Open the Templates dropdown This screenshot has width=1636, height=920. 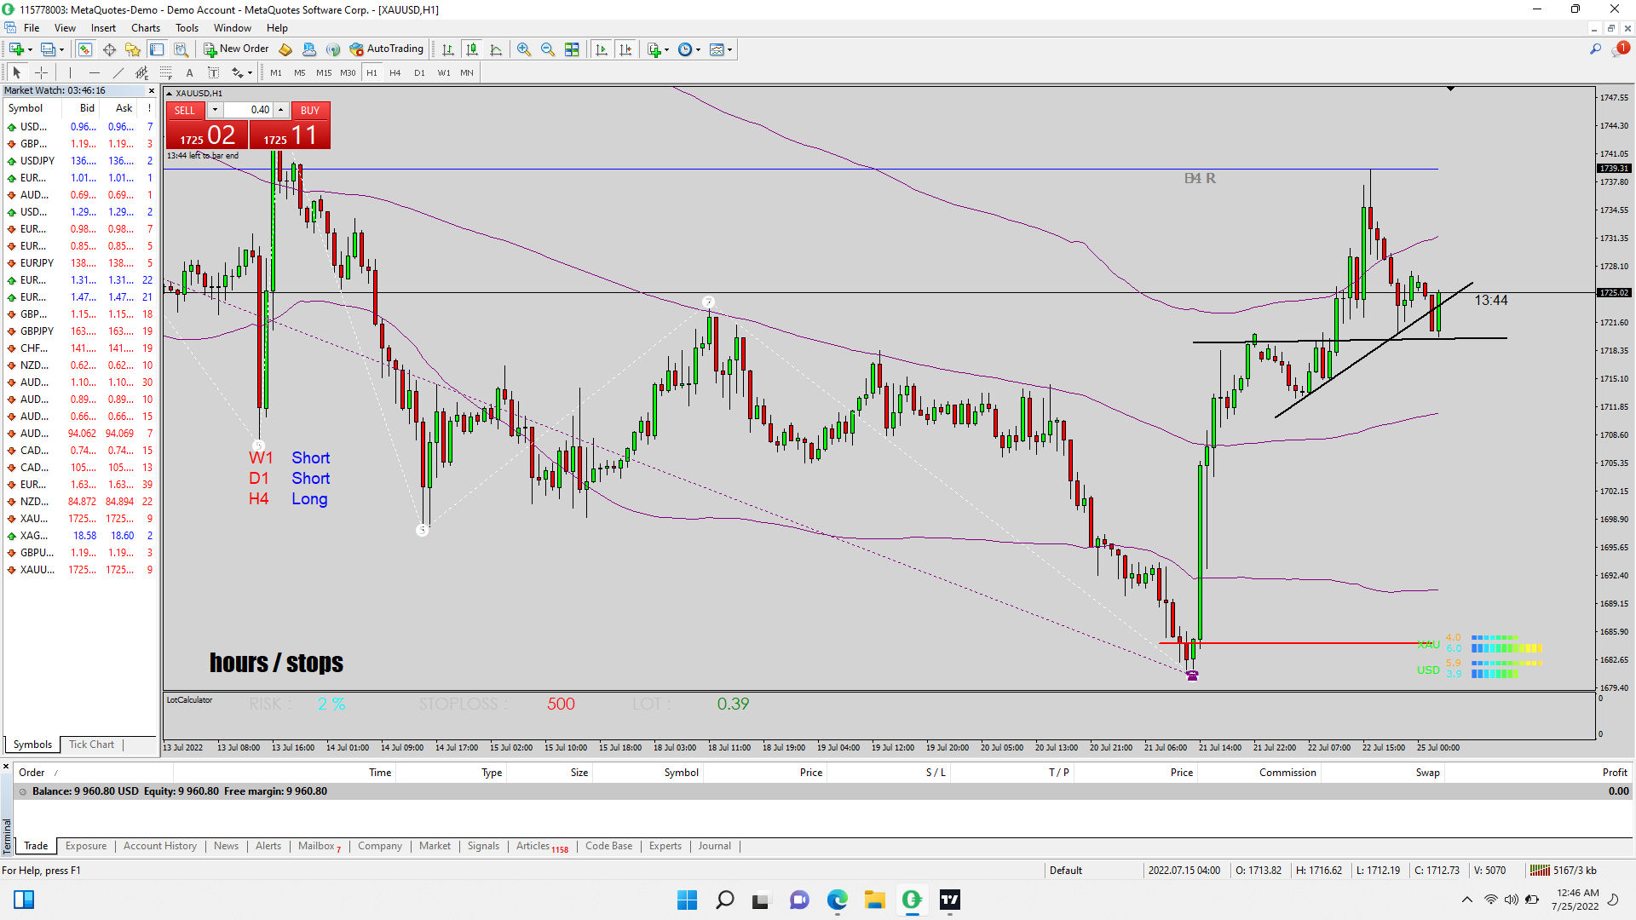point(721,49)
